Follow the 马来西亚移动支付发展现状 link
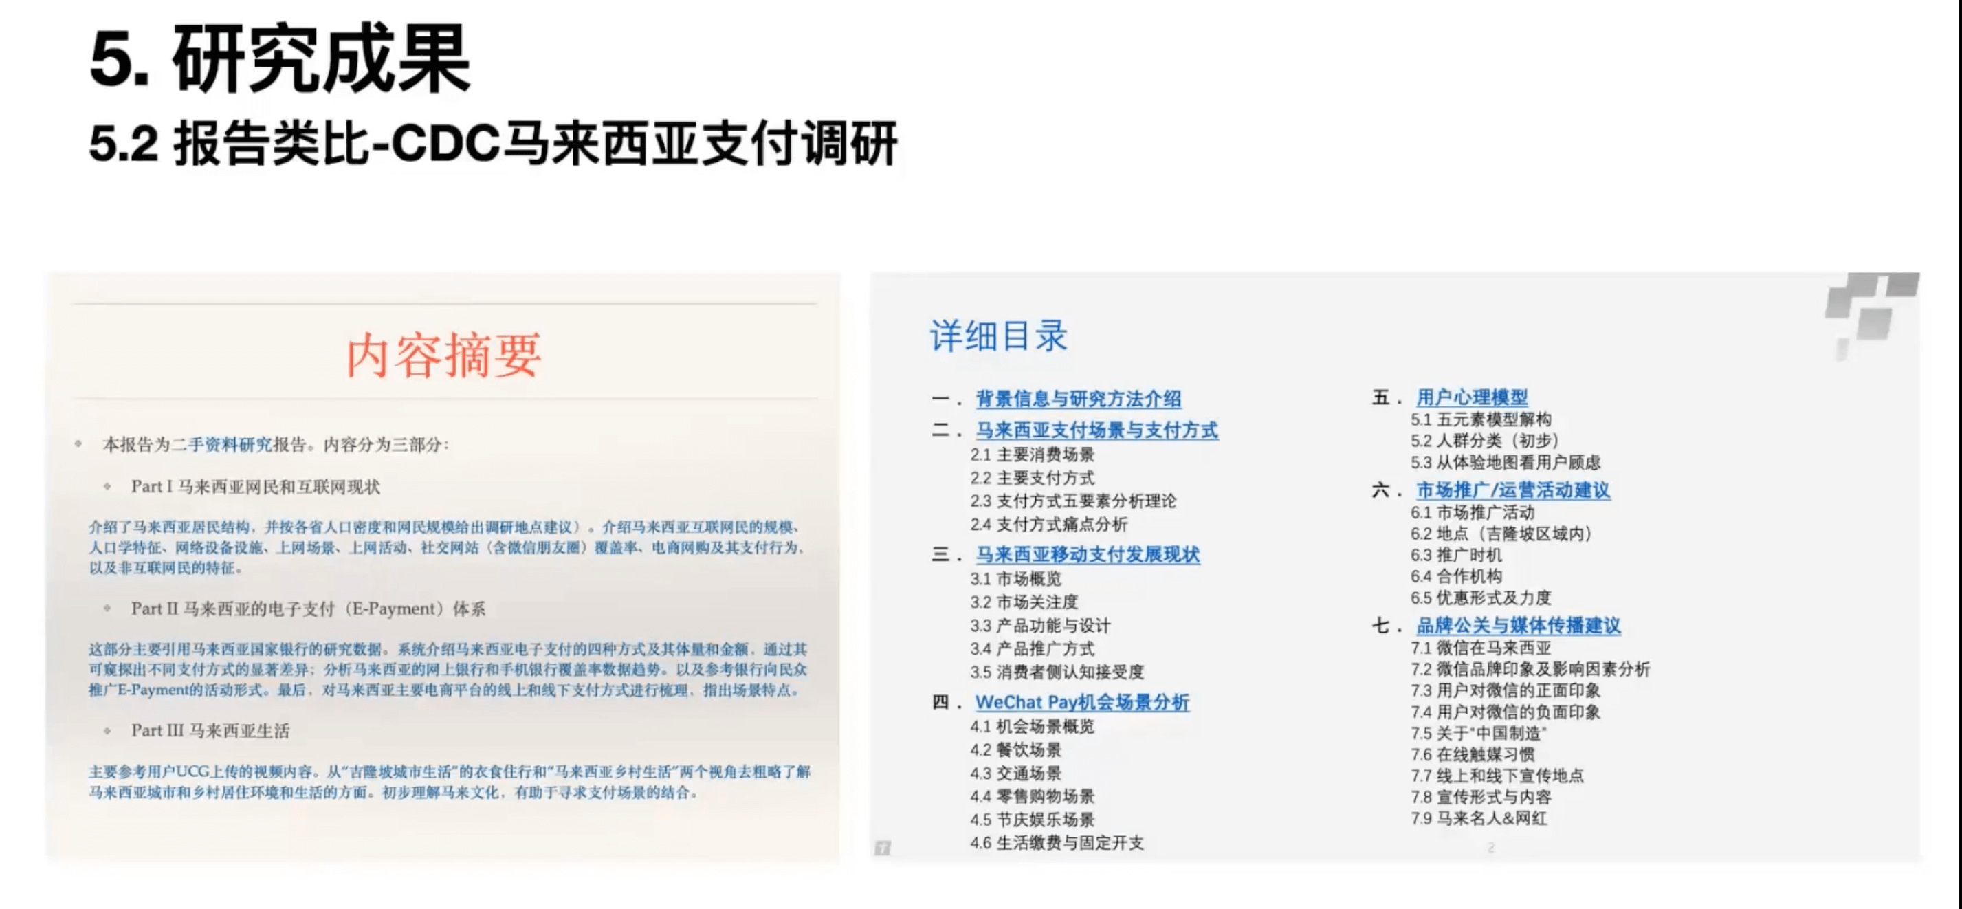Image resolution: width=1962 pixels, height=909 pixels. point(1087,554)
